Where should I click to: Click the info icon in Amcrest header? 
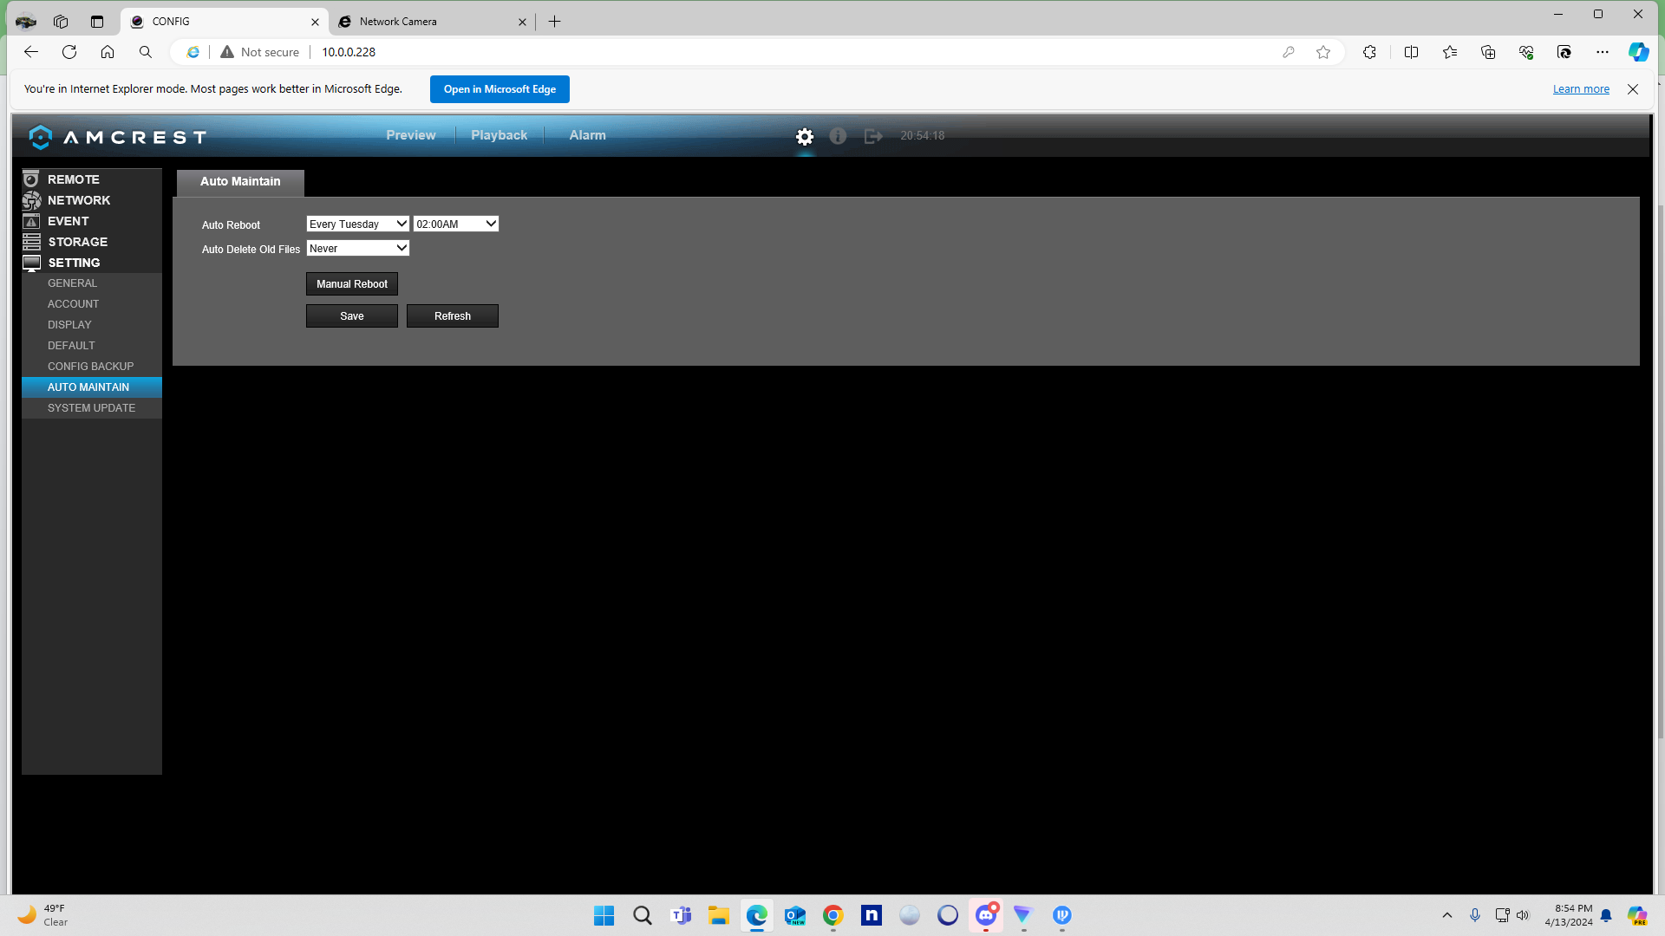pyautogui.click(x=838, y=136)
